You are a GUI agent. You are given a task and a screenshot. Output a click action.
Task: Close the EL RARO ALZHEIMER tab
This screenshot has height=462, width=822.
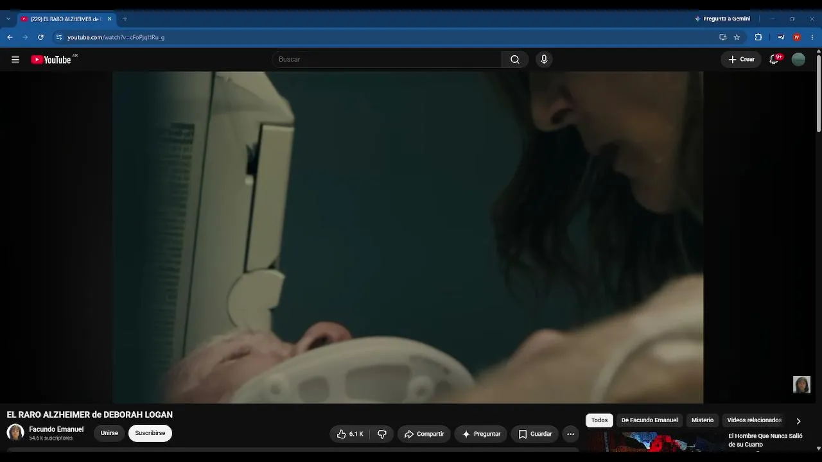click(x=109, y=19)
